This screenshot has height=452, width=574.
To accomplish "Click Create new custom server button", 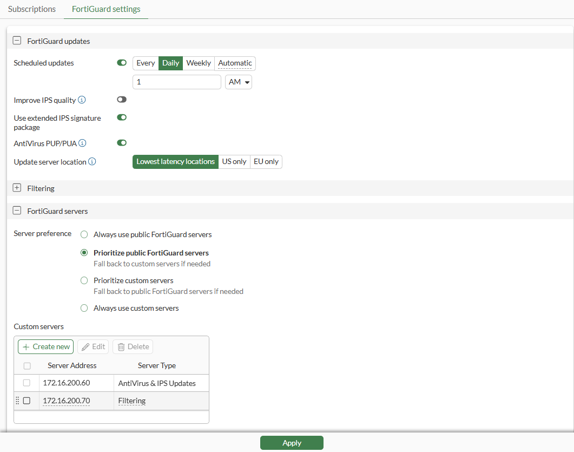I will point(46,346).
